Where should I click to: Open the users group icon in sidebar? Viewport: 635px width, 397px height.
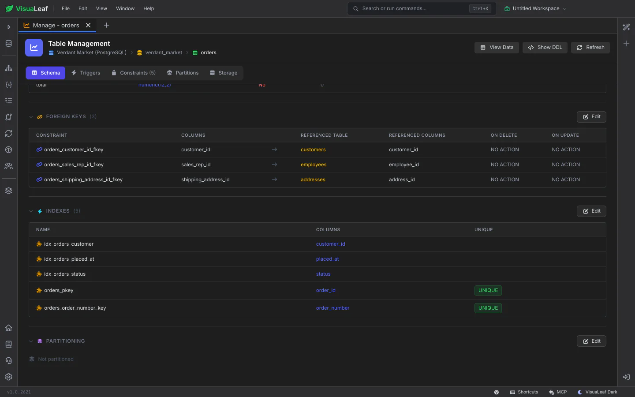click(8, 166)
